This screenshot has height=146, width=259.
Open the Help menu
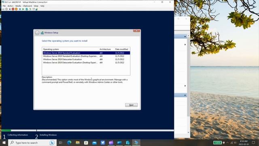click(x=42, y=6)
